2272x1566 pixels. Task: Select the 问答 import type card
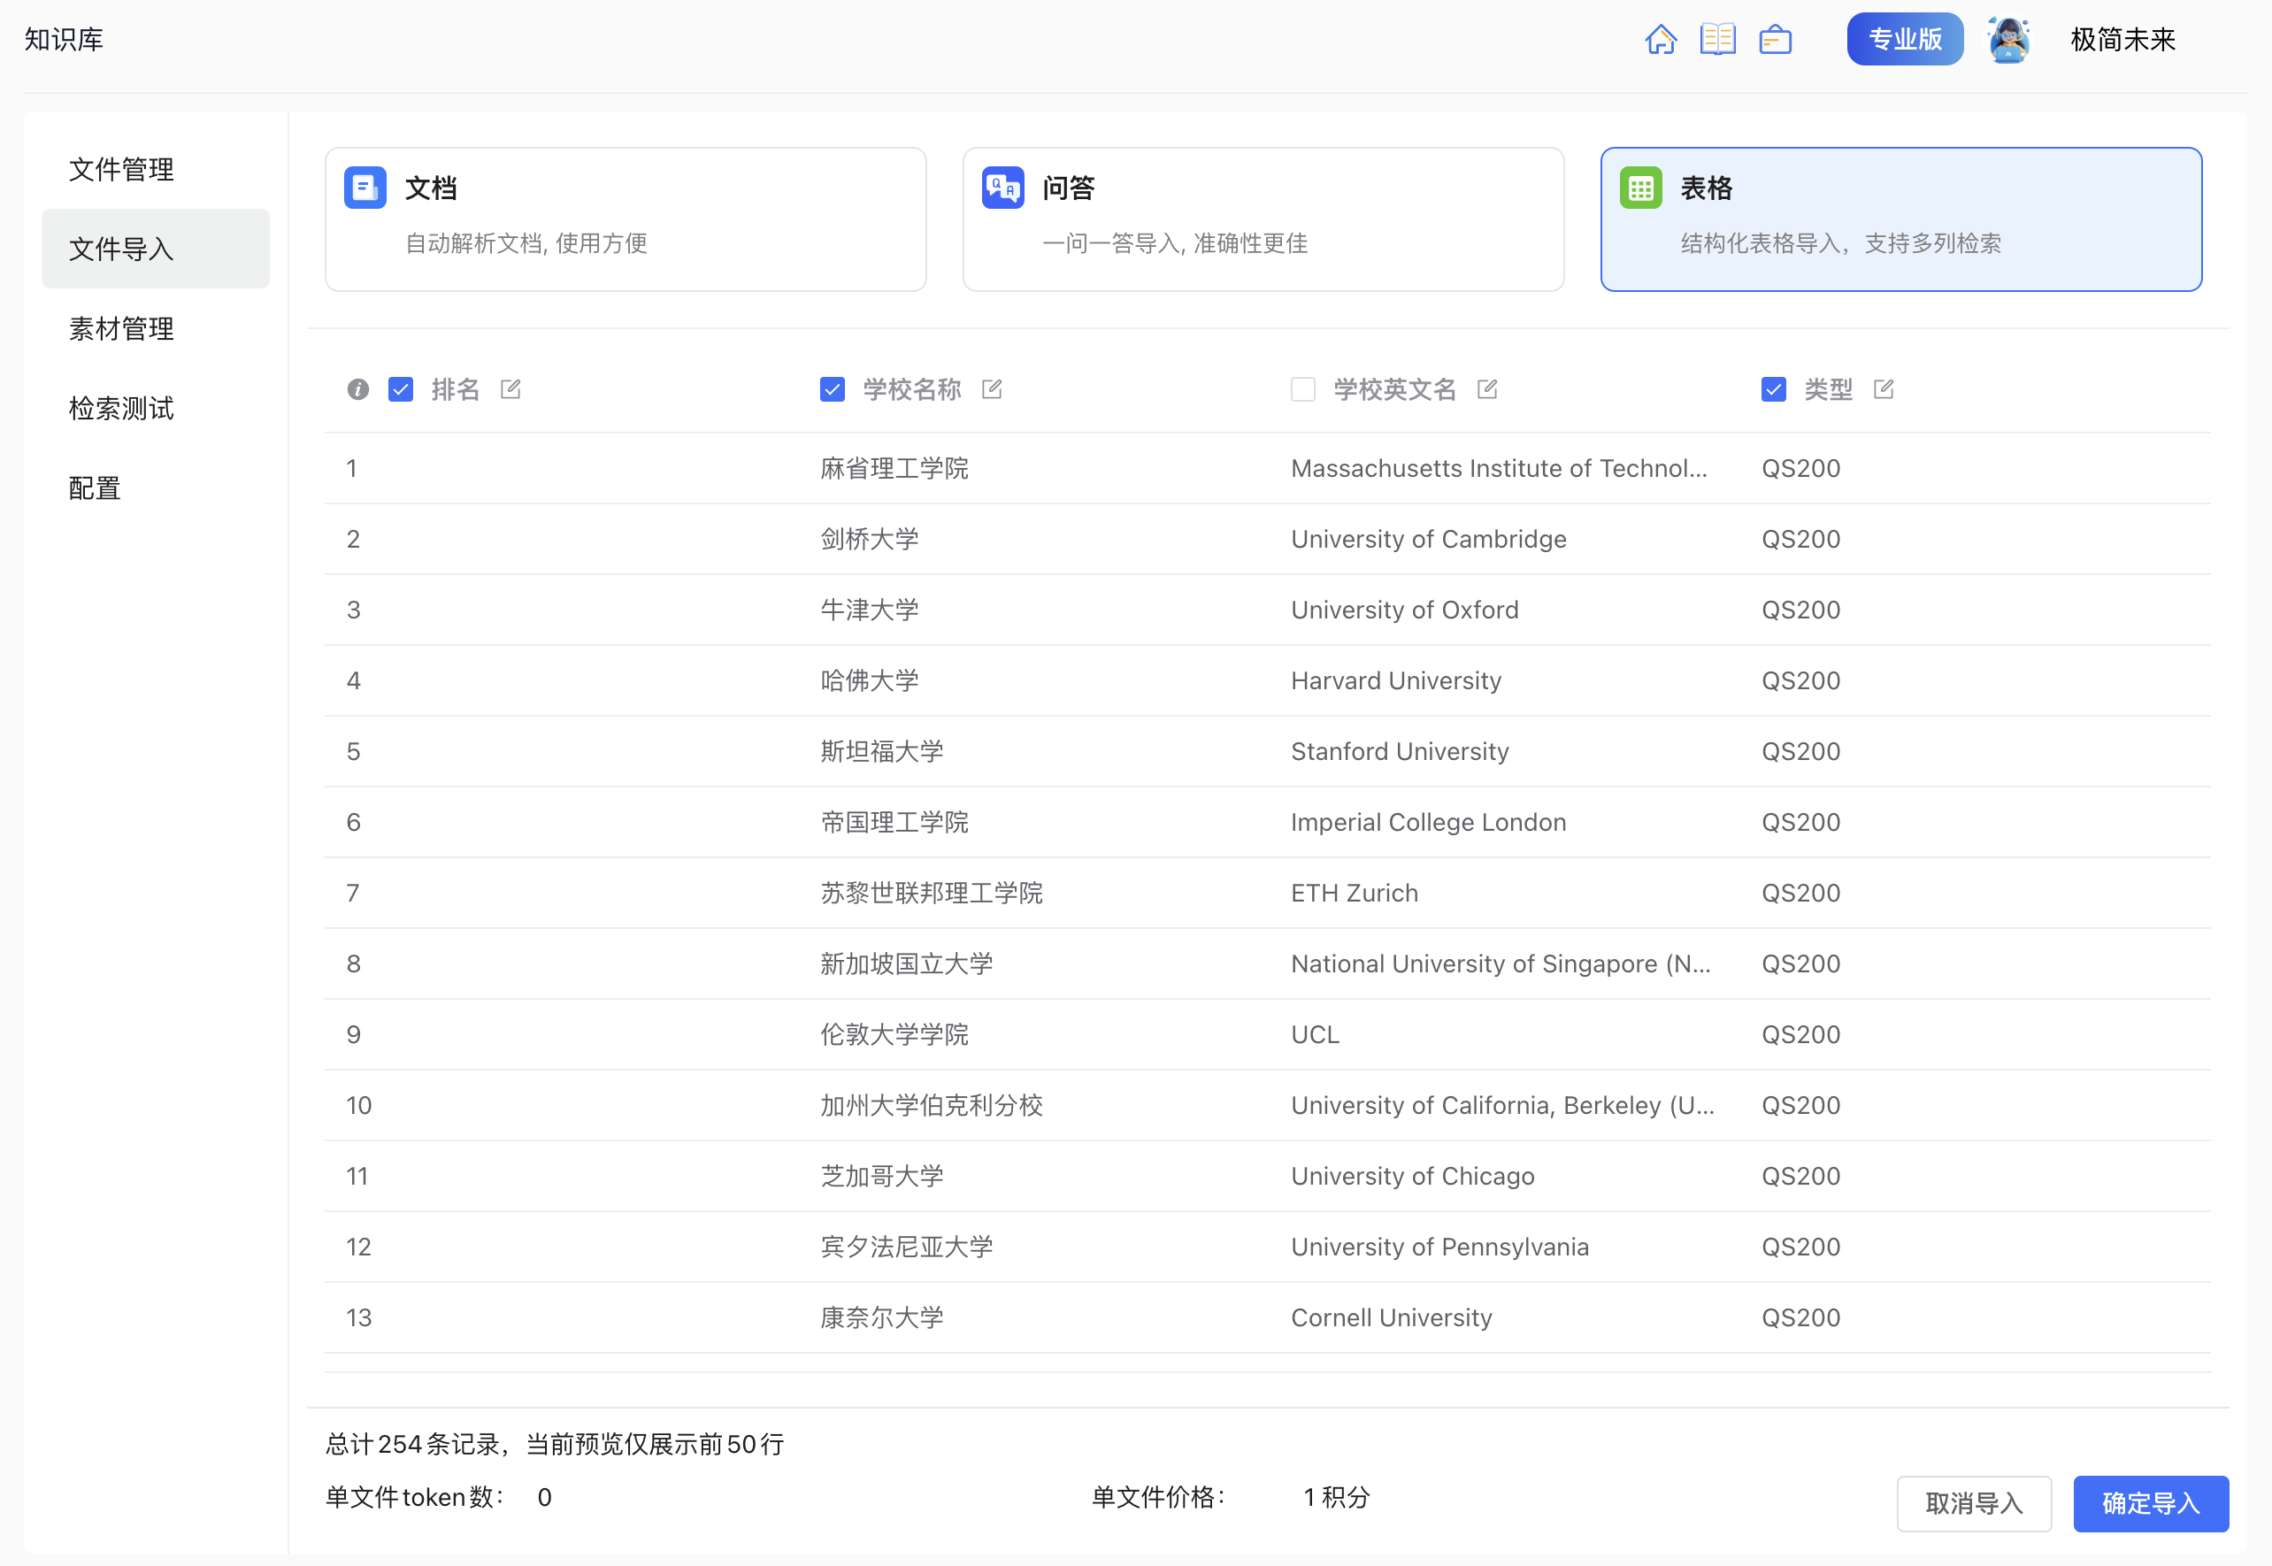[1263, 219]
